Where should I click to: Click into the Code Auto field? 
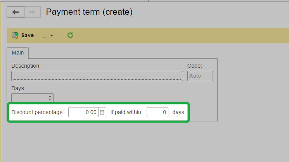(x=200, y=76)
